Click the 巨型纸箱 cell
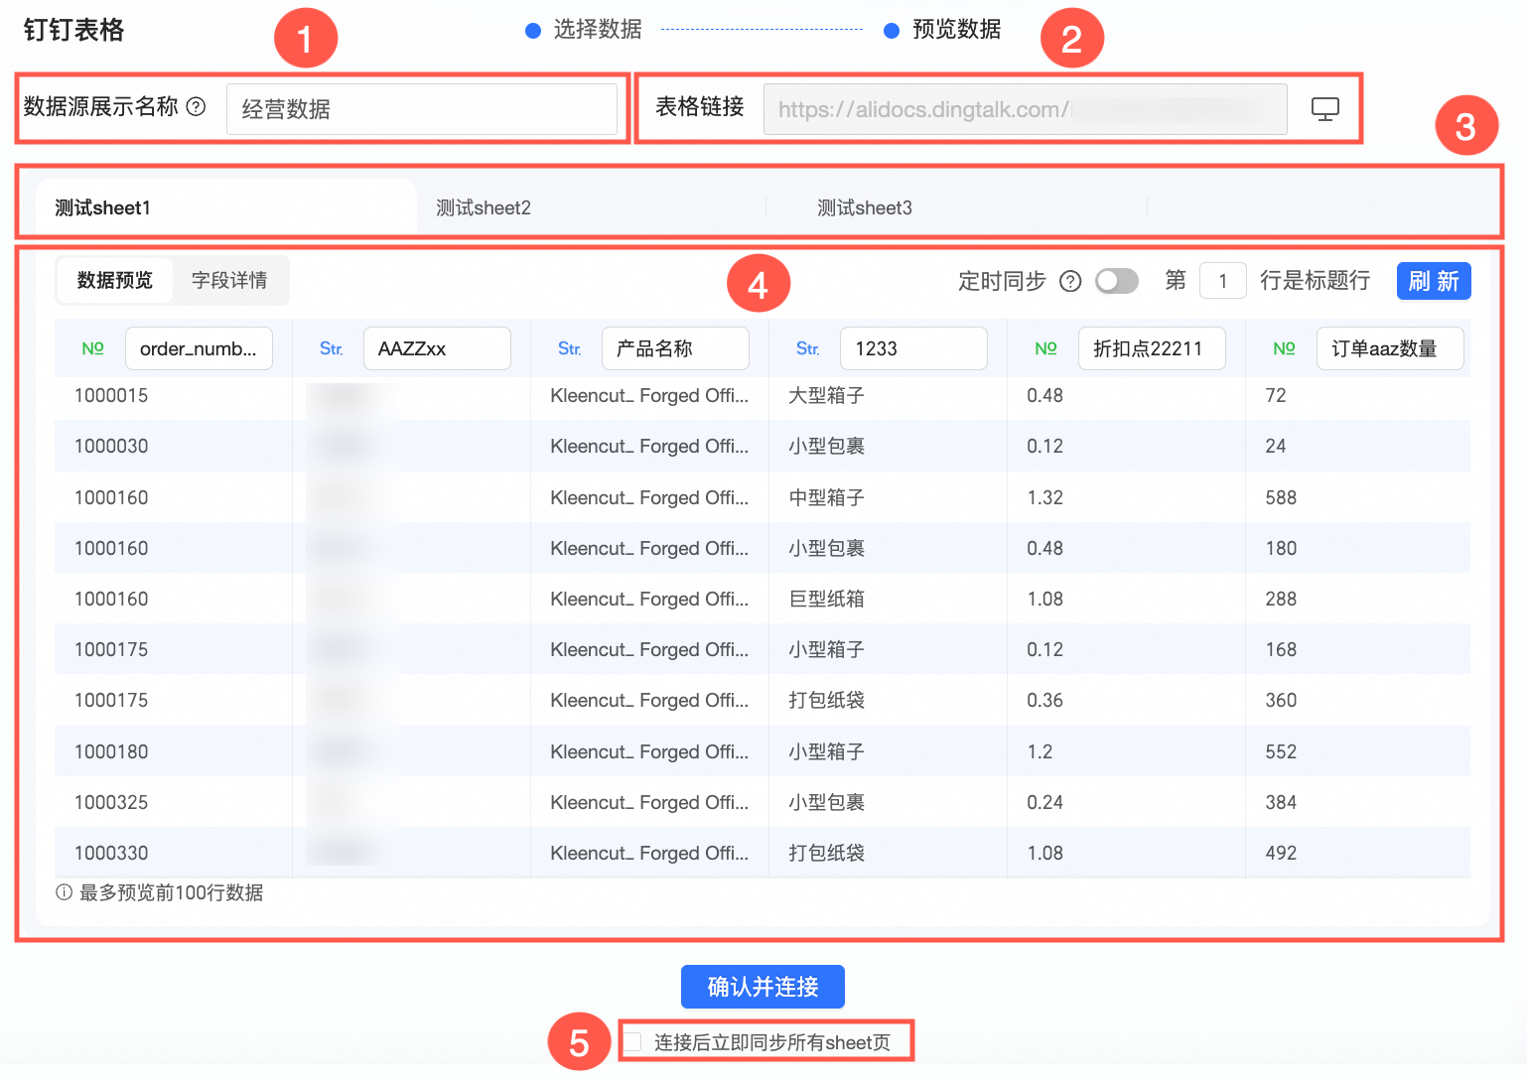This screenshot has height=1082, width=1527. pyautogui.click(x=826, y=599)
